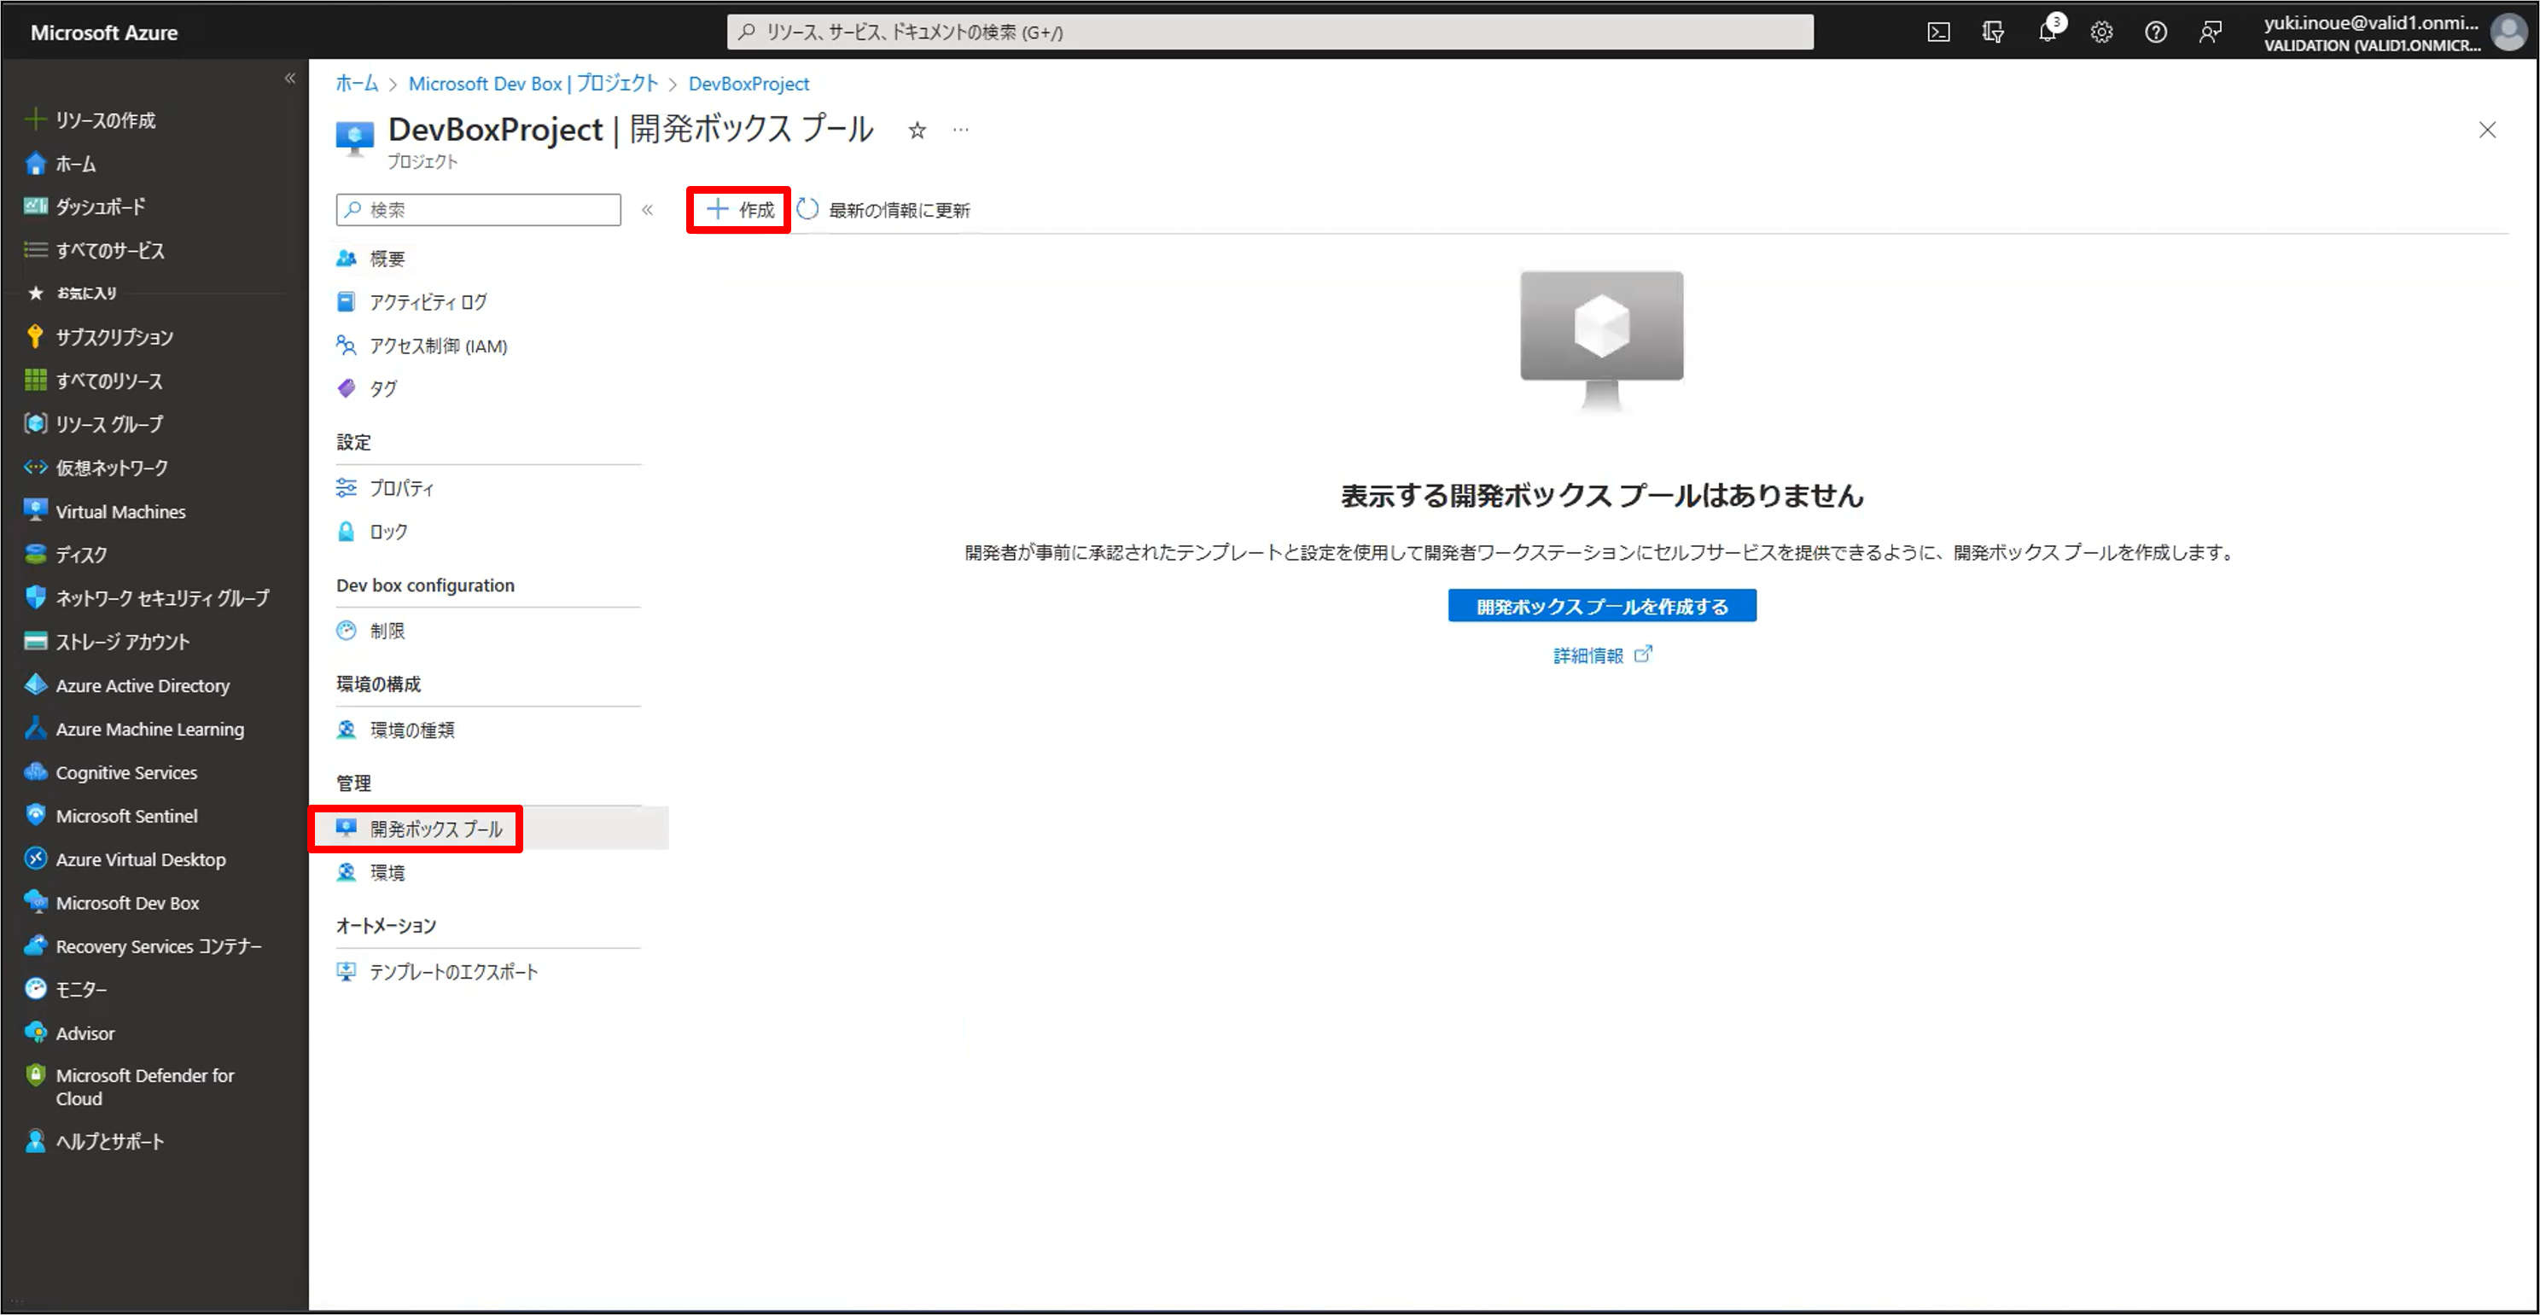Open the 詳細情報 link
The width and height of the screenshot is (2540, 1315).
point(1601,655)
